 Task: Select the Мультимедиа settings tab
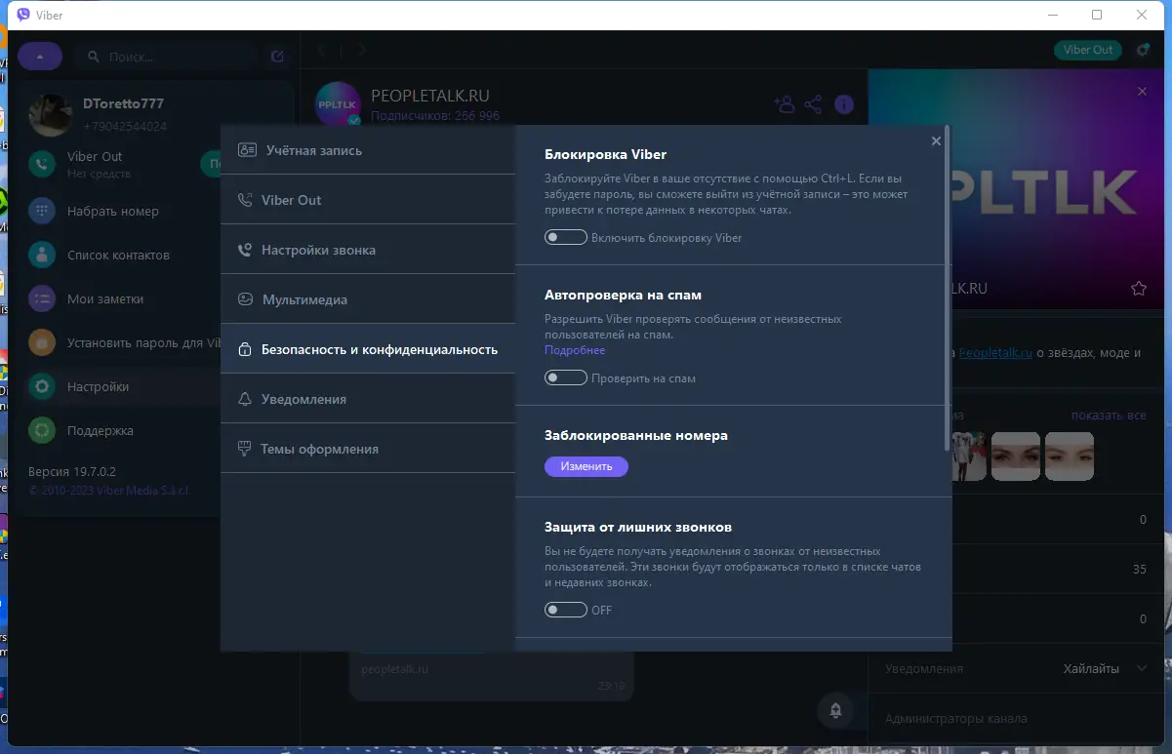[368, 299]
